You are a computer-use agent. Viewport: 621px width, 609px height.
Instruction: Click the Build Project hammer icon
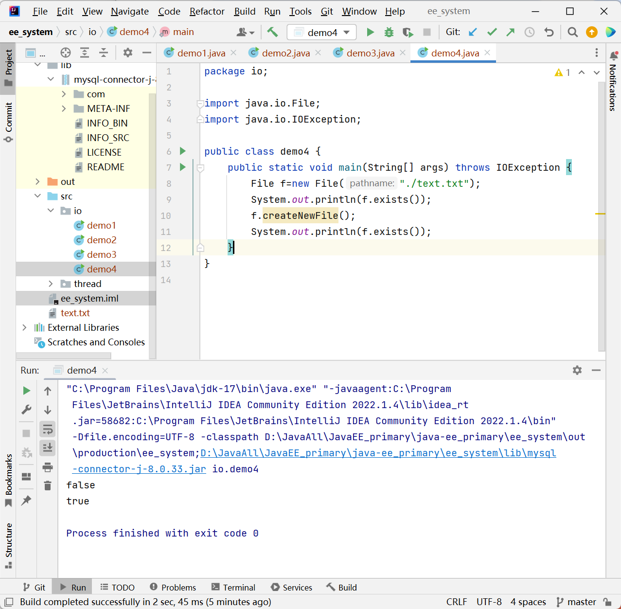pos(272,32)
